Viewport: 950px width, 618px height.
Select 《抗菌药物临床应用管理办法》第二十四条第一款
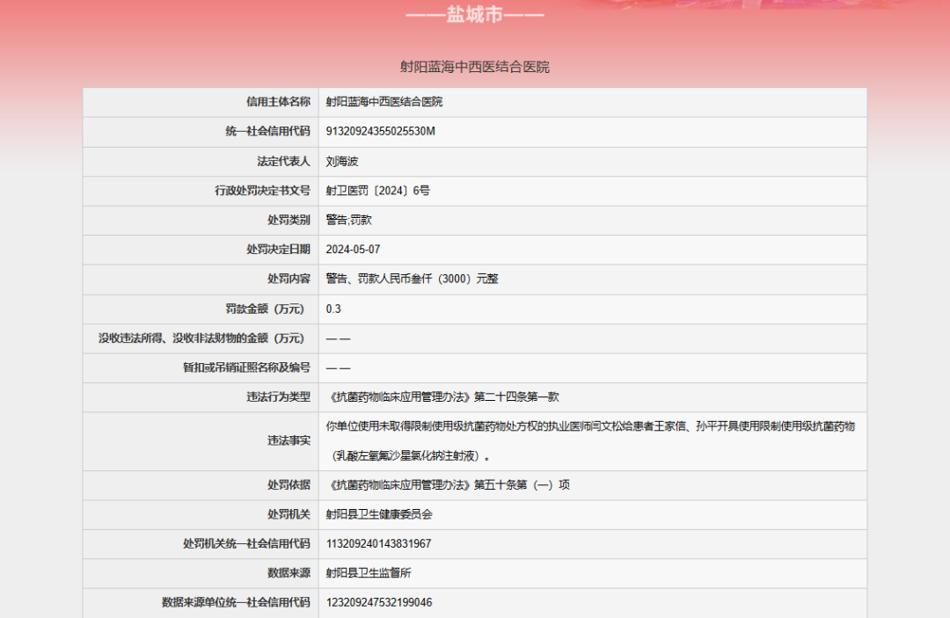(x=442, y=397)
